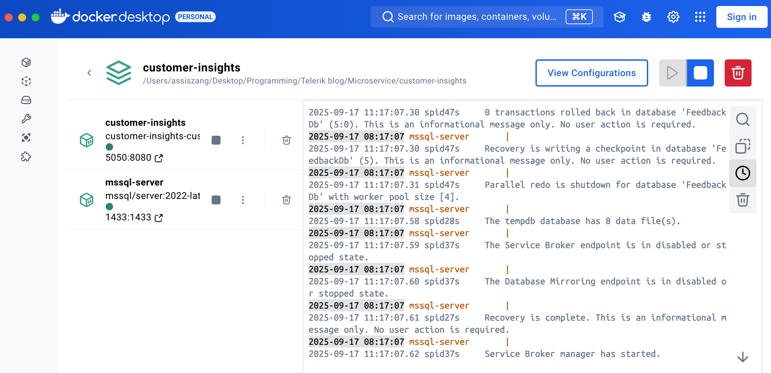Click the mssql/server:2022-lat image name
This screenshot has height=373, width=771.
[153, 196]
